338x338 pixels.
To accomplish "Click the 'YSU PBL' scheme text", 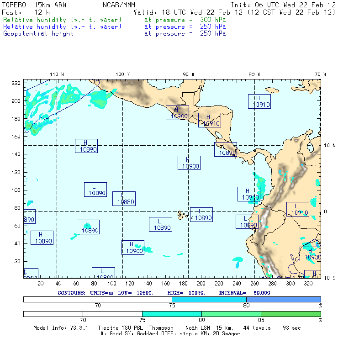I will click(x=132, y=328).
